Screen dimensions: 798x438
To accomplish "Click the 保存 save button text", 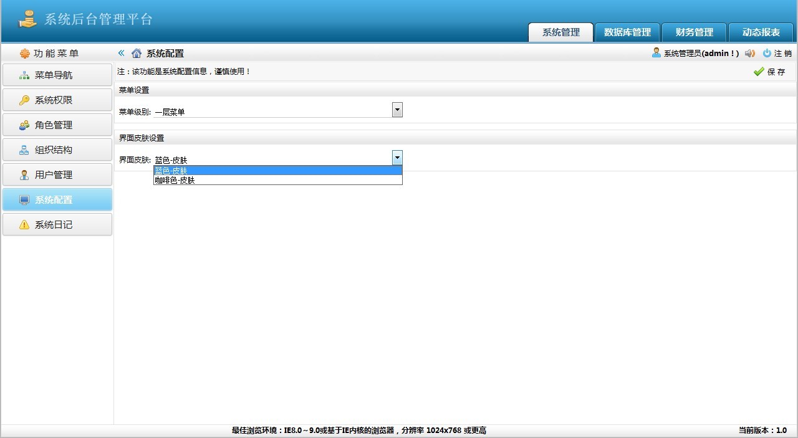I will point(776,72).
